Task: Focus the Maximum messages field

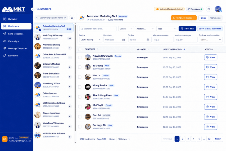Action: click(x=186, y=40)
